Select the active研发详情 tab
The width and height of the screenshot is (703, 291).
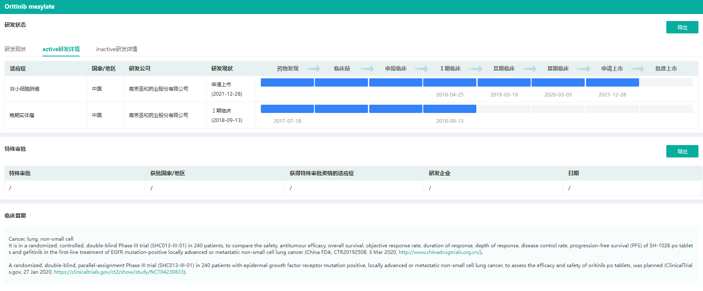point(61,49)
